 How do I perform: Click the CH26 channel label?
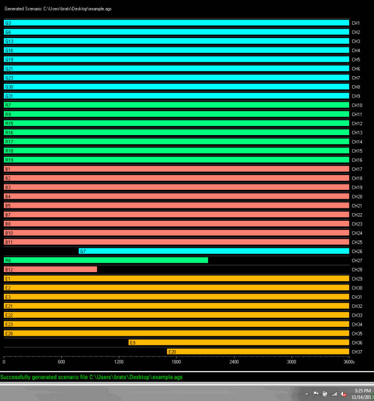(x=357, y=251)
